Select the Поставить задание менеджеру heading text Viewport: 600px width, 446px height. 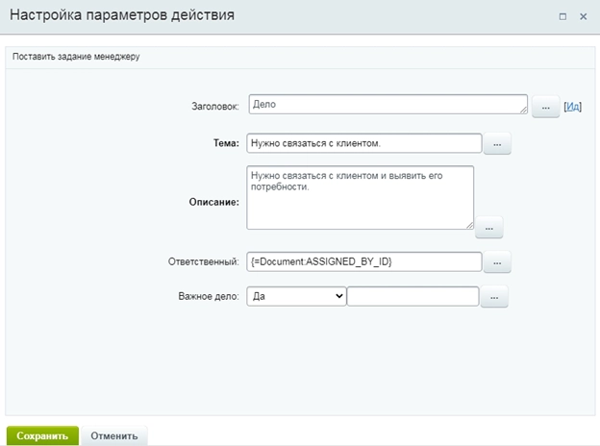[76, 57]
